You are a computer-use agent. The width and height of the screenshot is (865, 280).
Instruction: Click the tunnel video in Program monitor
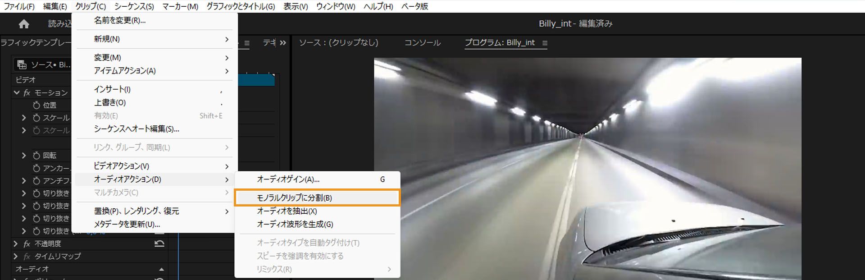tap(587, 169)
